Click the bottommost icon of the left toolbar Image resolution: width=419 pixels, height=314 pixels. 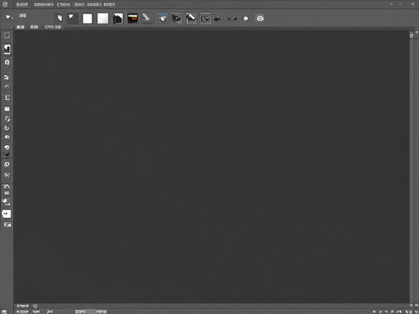[7, 225]
